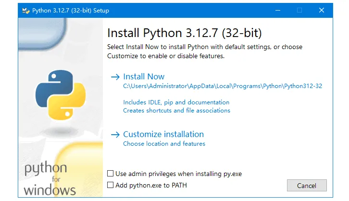Viewport: 349px width, 201px height.
Task: Minimize the Python Setup window
Action: coord(277,10)
